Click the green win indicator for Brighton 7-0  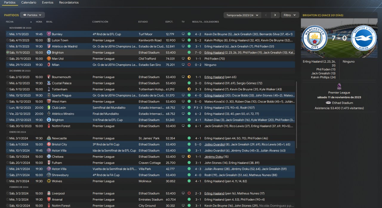point(189,52)
